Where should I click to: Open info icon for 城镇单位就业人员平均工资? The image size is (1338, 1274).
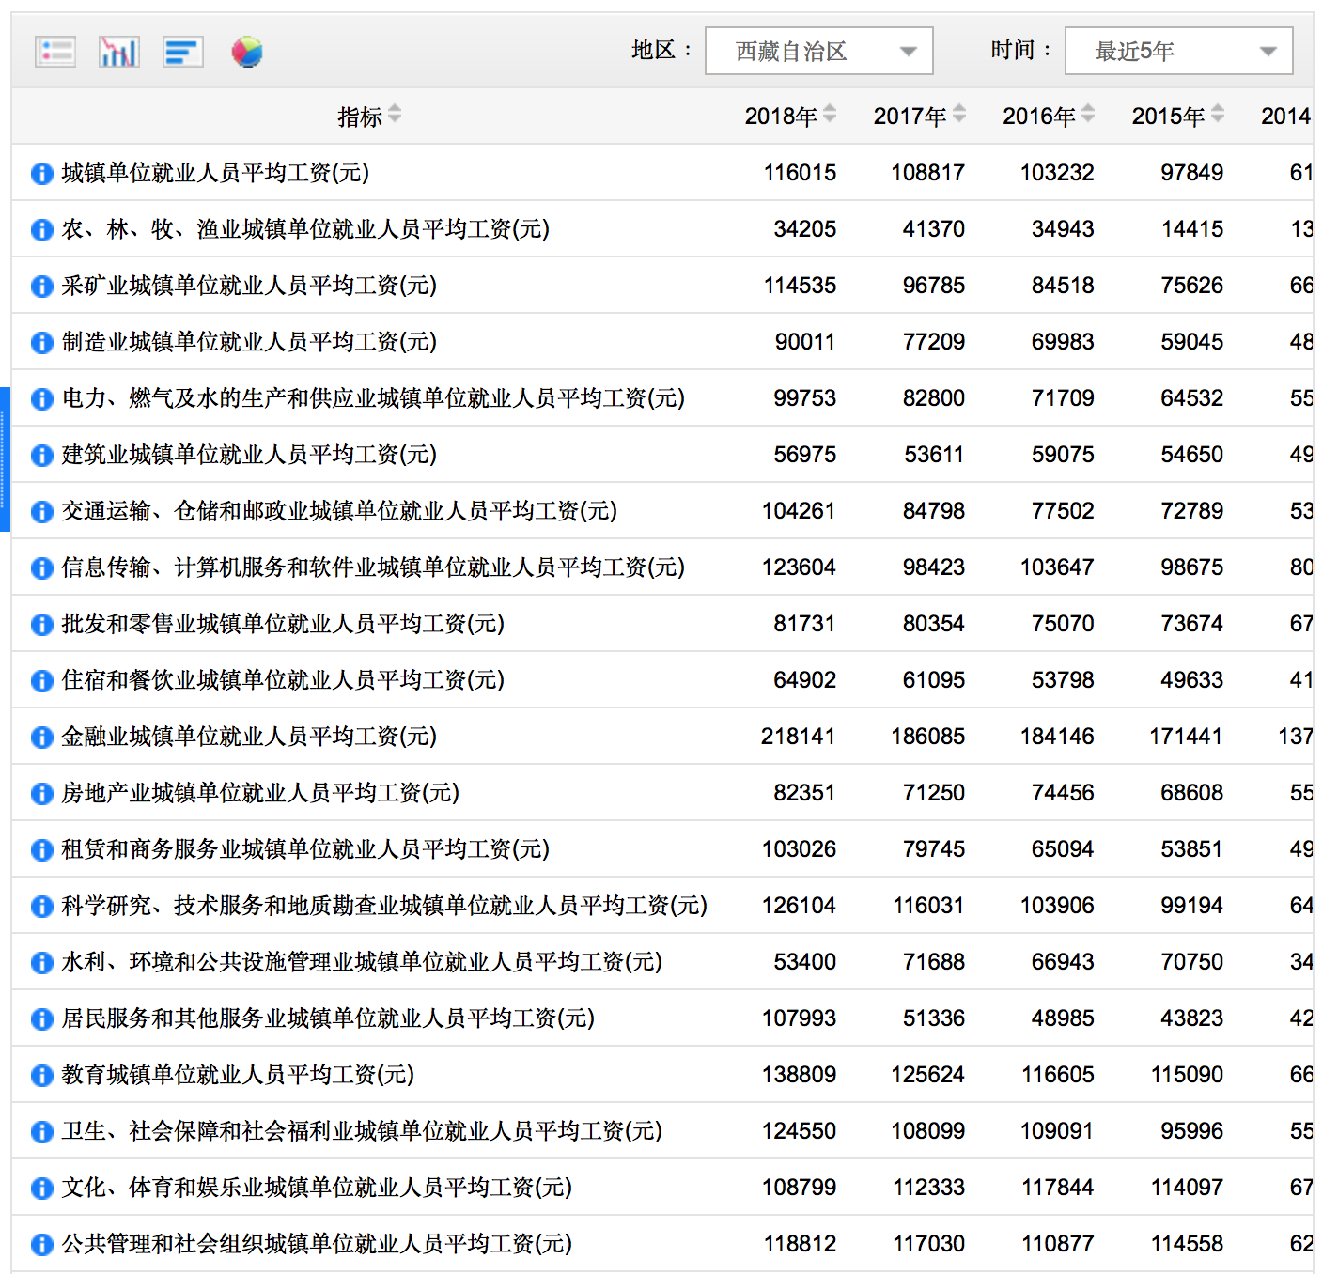[x=41, y=173]
